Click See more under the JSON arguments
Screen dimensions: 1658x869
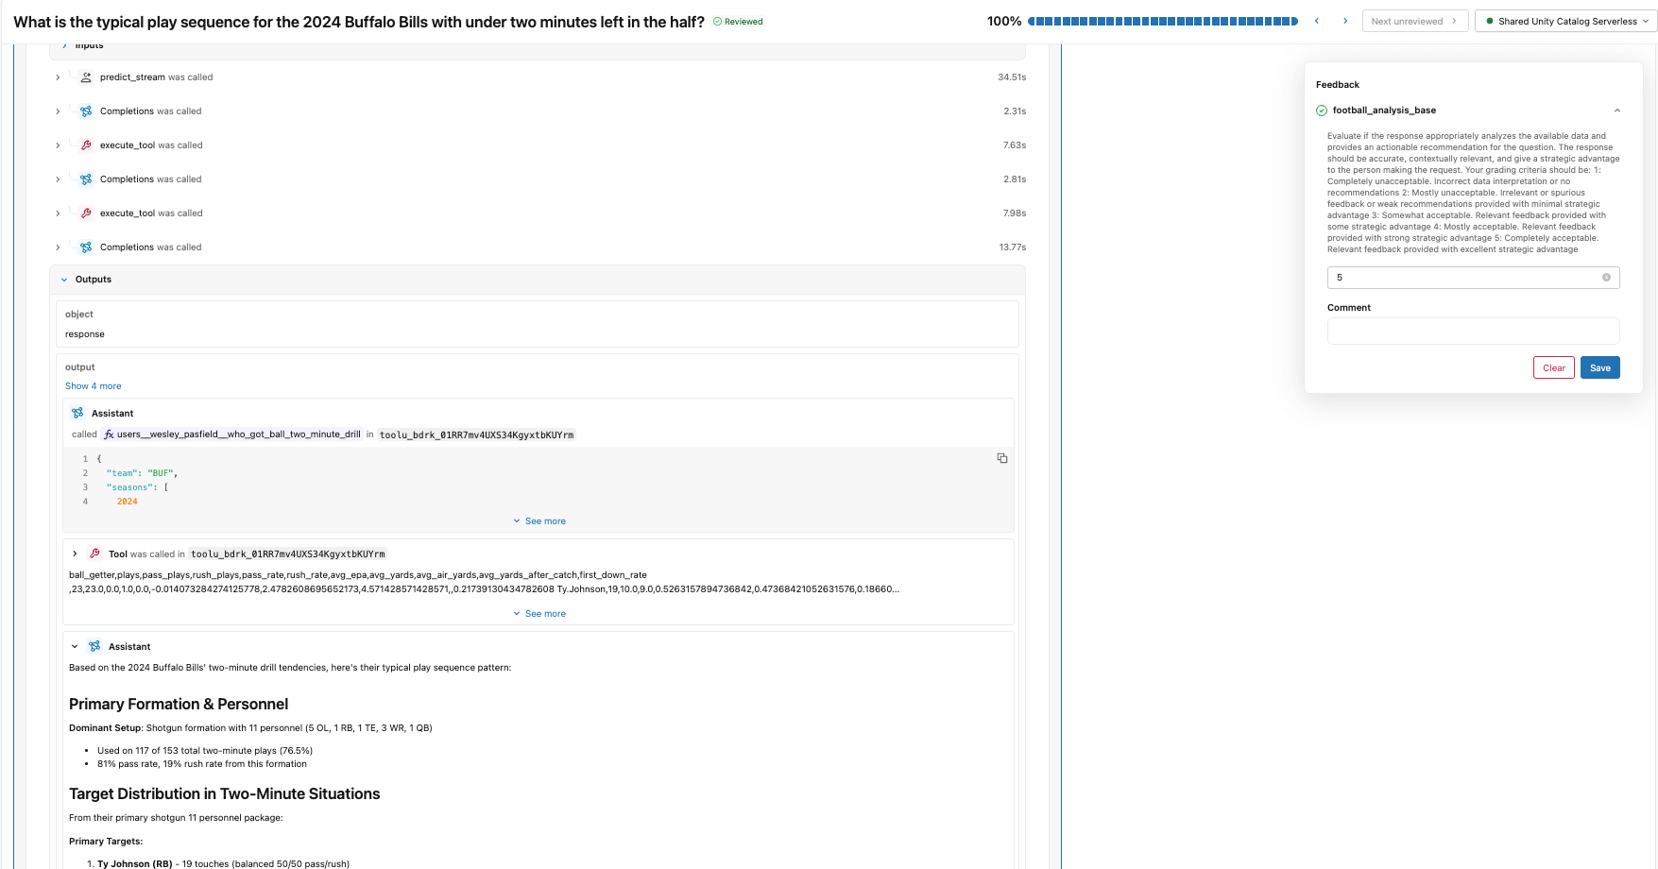tap(539, 520)
